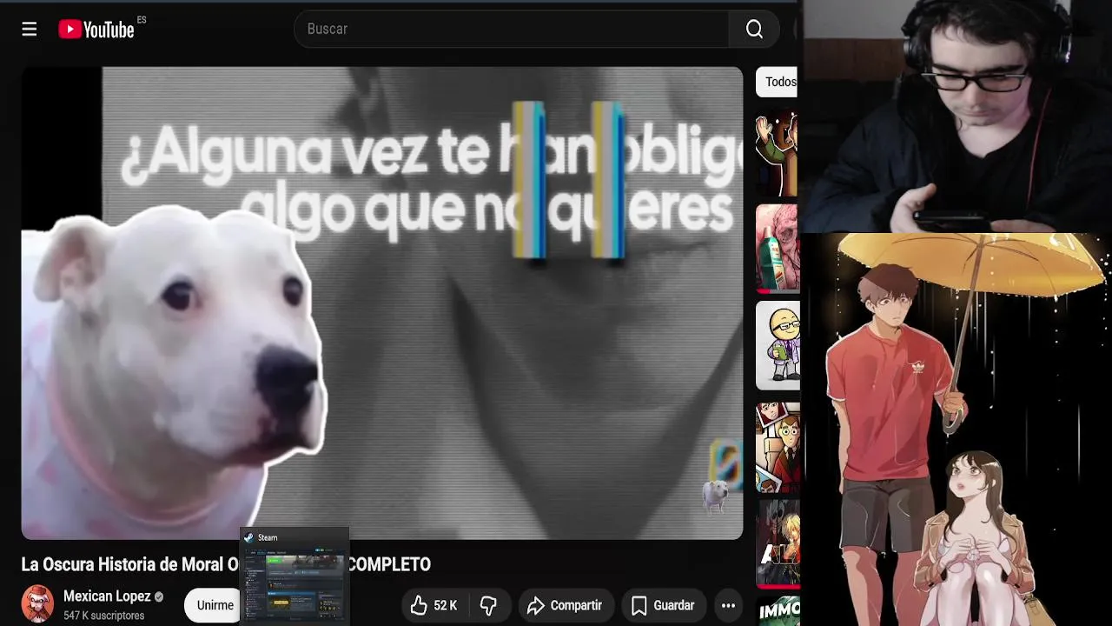This screenshot has width=1112, height=626.
Task: Open the suggested video with green bottle
Action: pos(777,249)
